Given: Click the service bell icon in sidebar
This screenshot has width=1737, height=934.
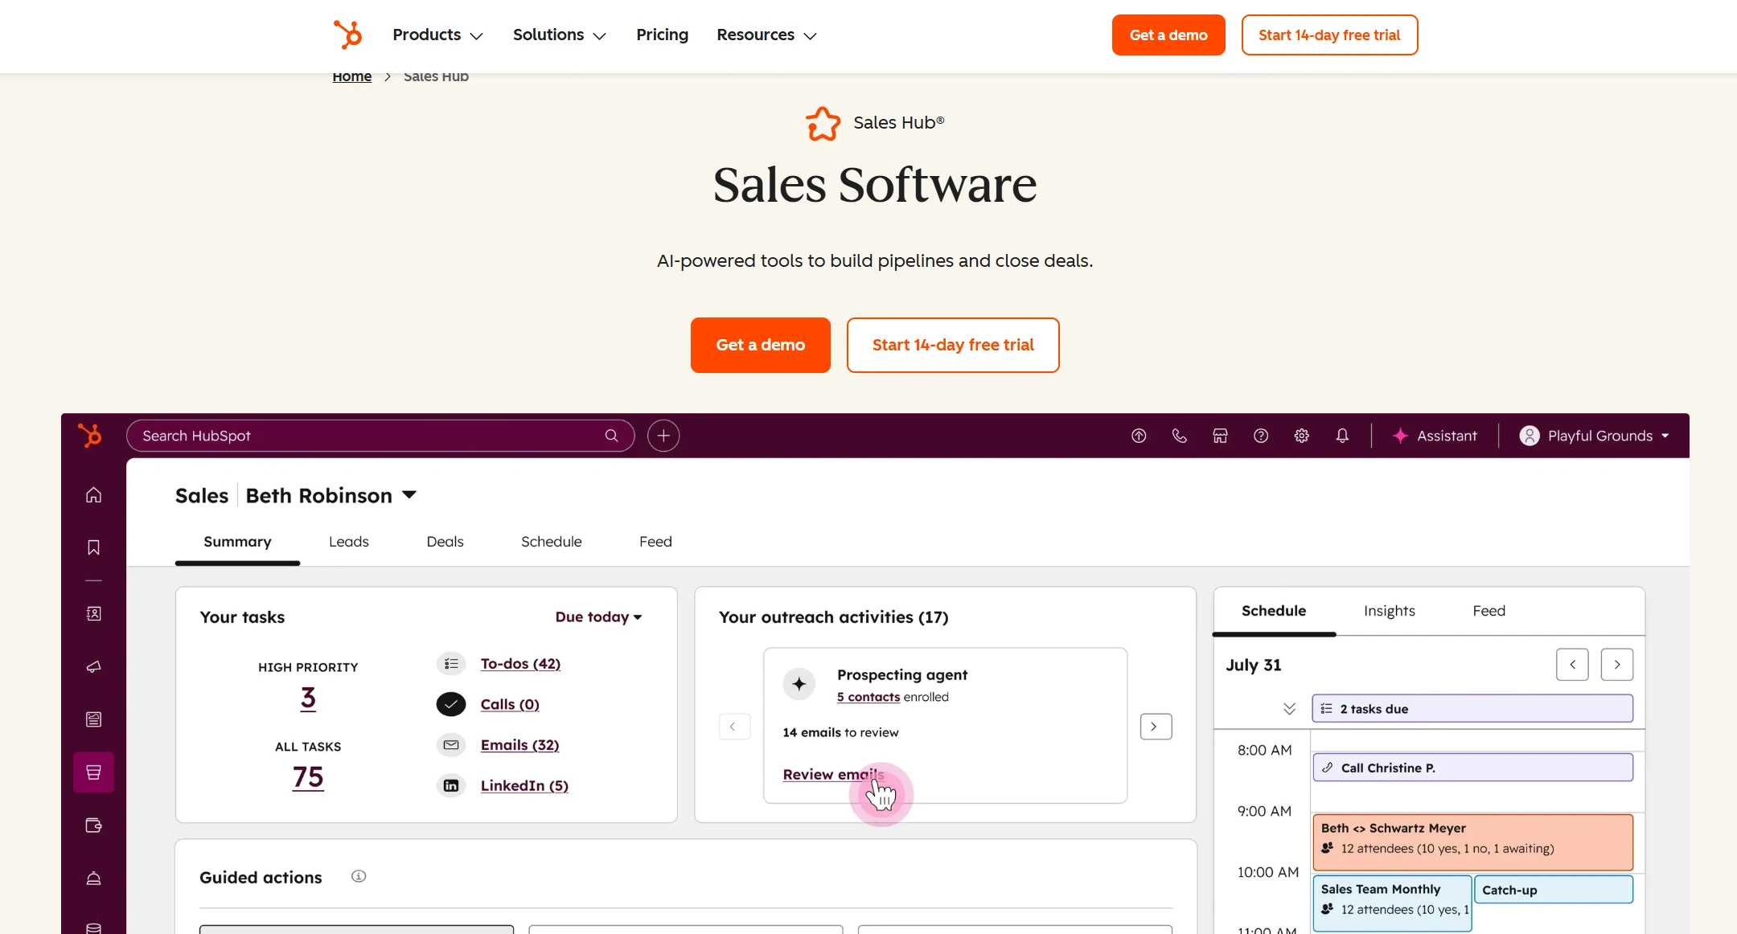Looking at the screenshot, I should (94, 879).
